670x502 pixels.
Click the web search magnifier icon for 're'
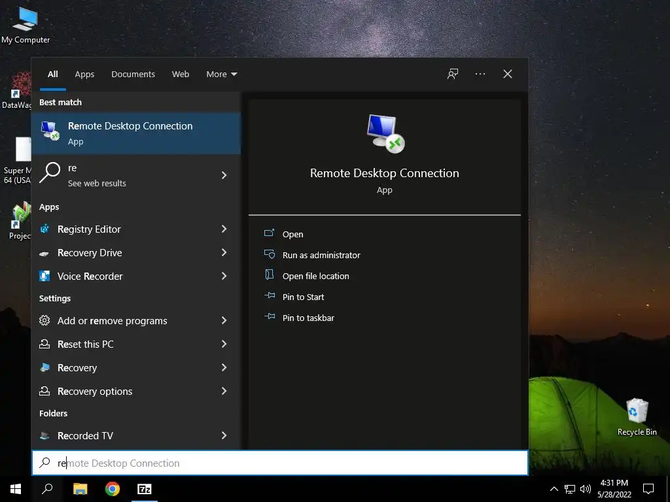pos(50,173)
